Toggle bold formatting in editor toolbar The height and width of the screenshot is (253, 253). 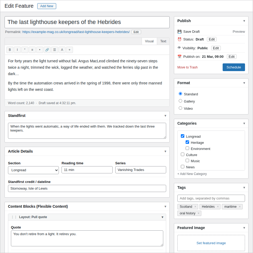point(10,50)
